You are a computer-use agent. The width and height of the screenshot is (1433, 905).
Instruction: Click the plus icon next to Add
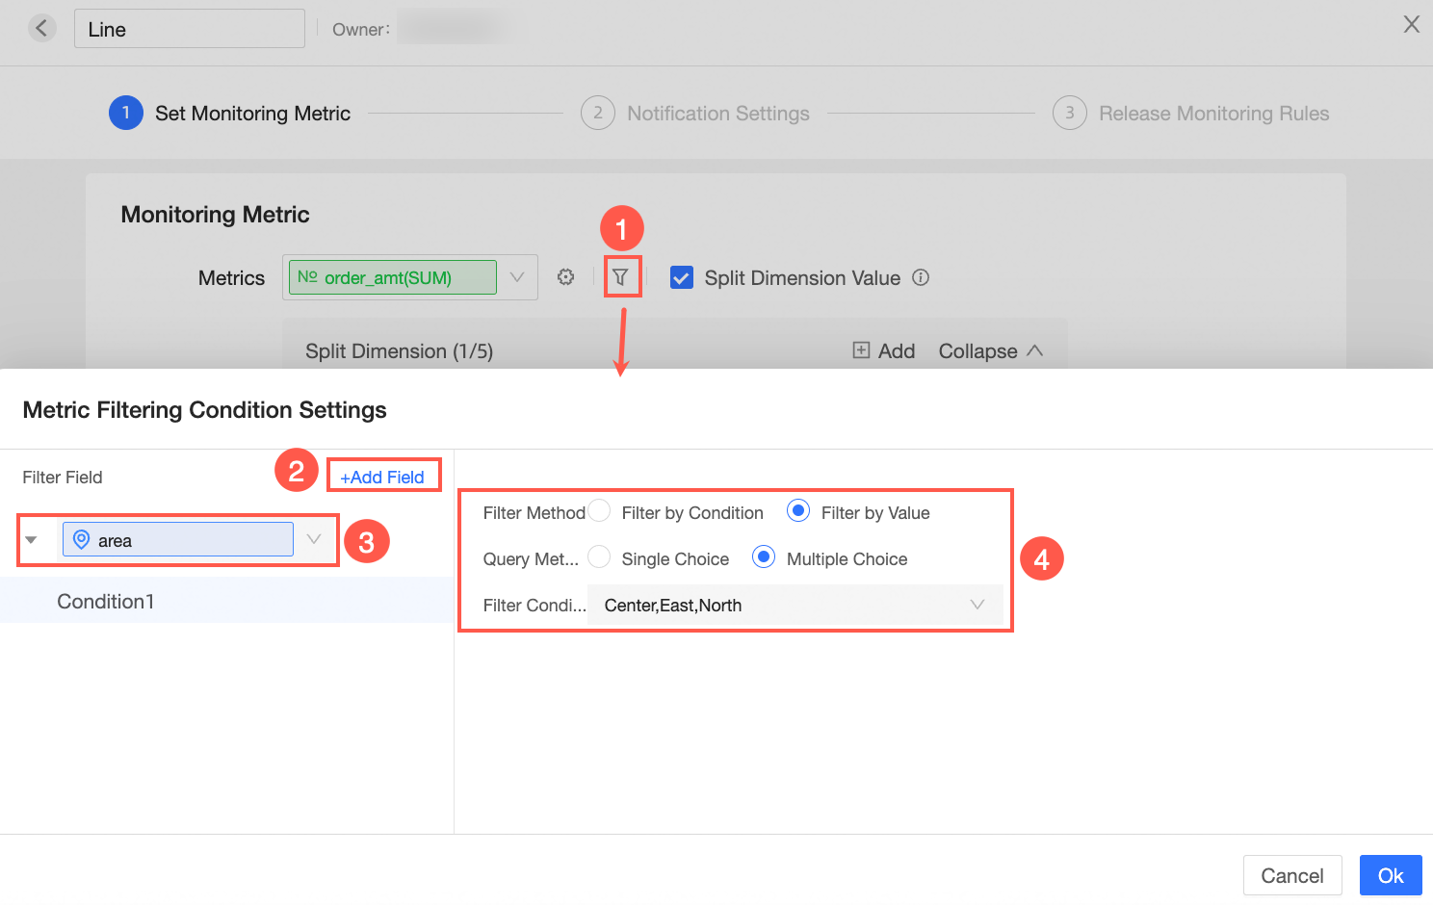pos(861,350)
